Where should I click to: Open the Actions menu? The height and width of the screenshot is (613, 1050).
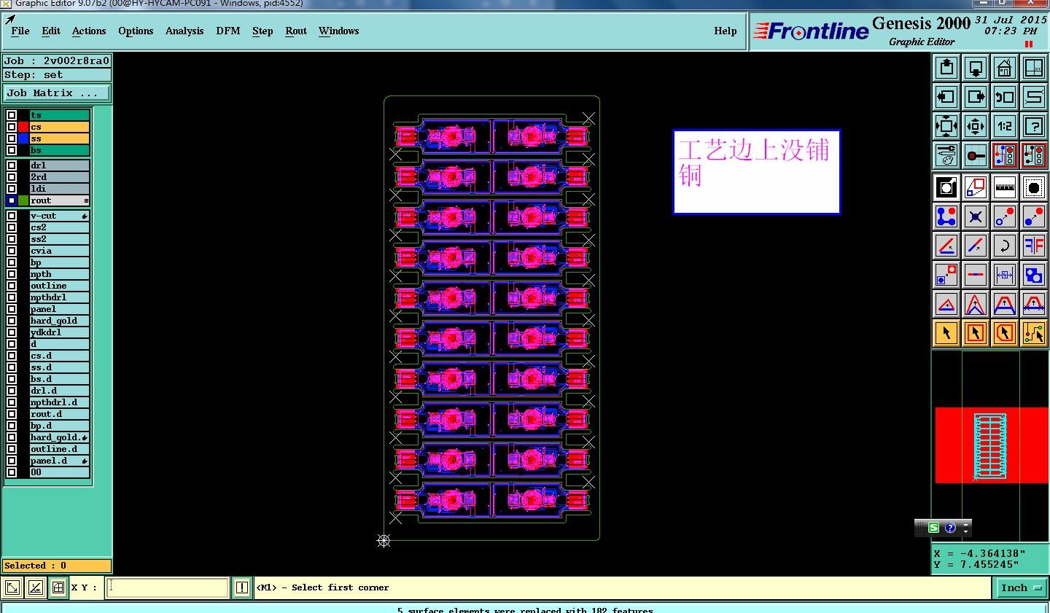89,31
